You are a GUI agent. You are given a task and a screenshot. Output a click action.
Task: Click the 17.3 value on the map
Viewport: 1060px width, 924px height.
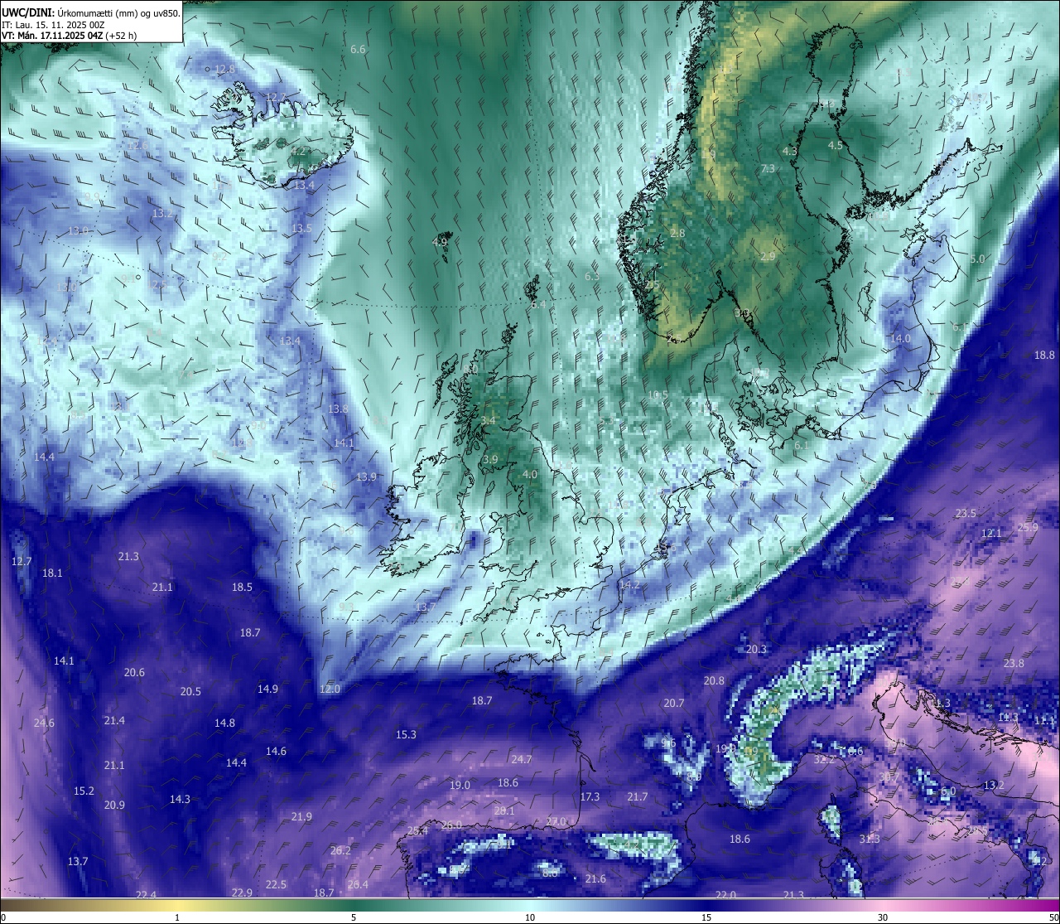tap(590, 796)
